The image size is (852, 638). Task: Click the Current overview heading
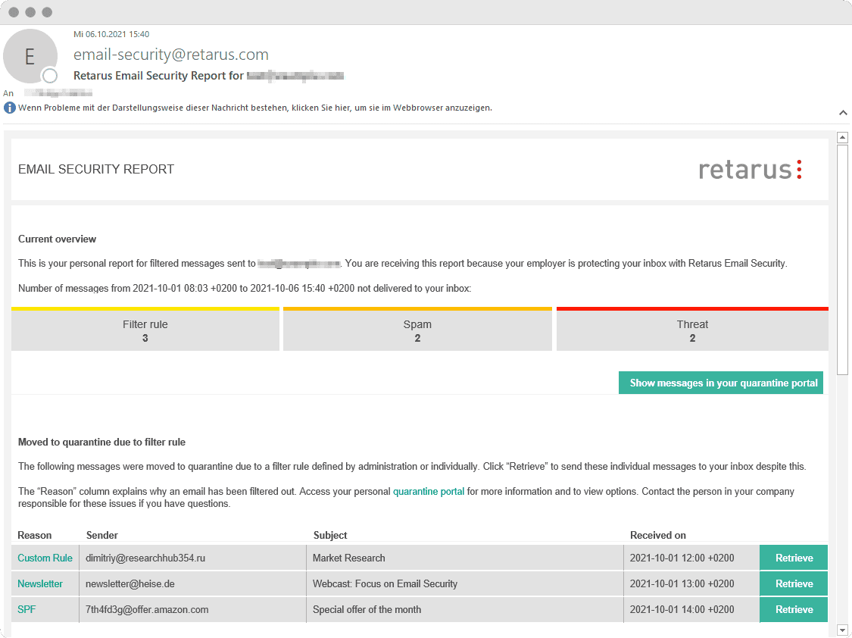(57, 239)
